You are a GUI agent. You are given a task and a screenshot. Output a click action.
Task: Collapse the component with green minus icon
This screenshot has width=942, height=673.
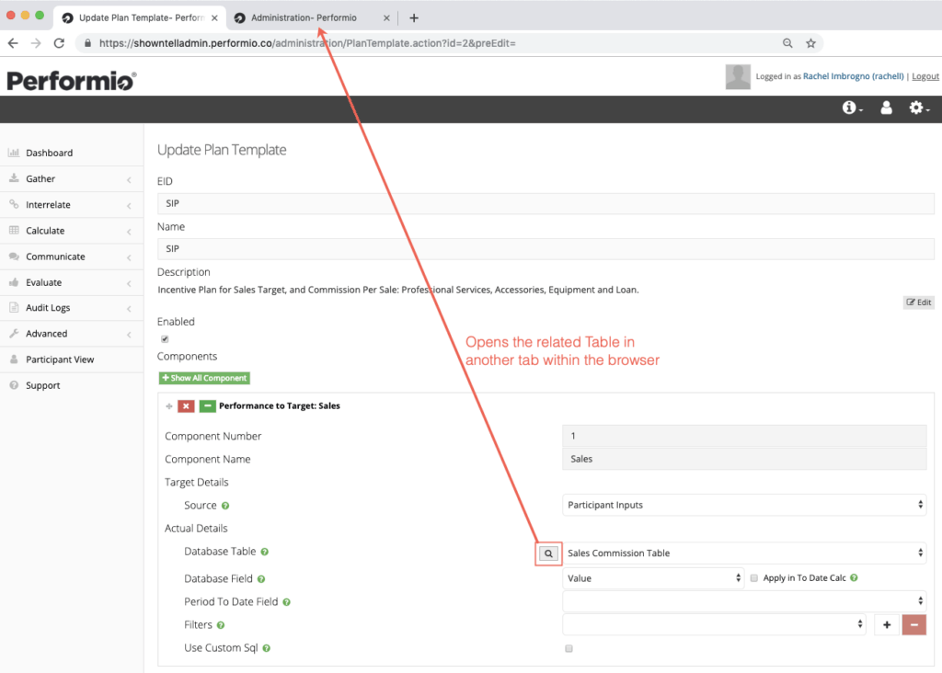207,406
